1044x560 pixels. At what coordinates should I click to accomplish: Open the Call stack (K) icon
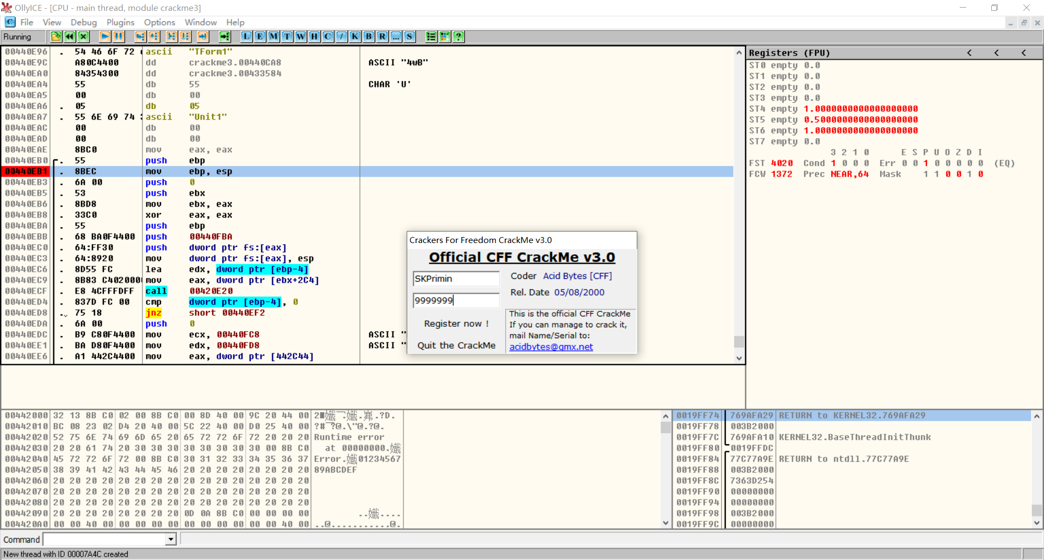(x=355, y=36)
